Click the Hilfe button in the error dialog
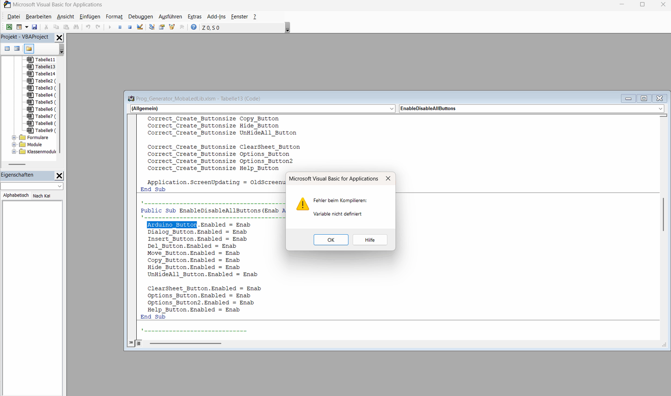Image resolution: width=671 pixels, height=396 pixels. coord(369,240)
